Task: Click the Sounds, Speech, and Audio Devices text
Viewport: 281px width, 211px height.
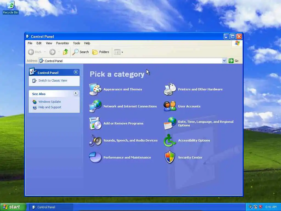Action: [130, 140]
